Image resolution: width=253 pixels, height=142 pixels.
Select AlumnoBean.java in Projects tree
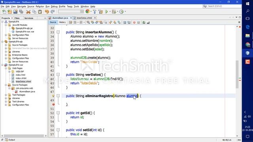[27, 92]
